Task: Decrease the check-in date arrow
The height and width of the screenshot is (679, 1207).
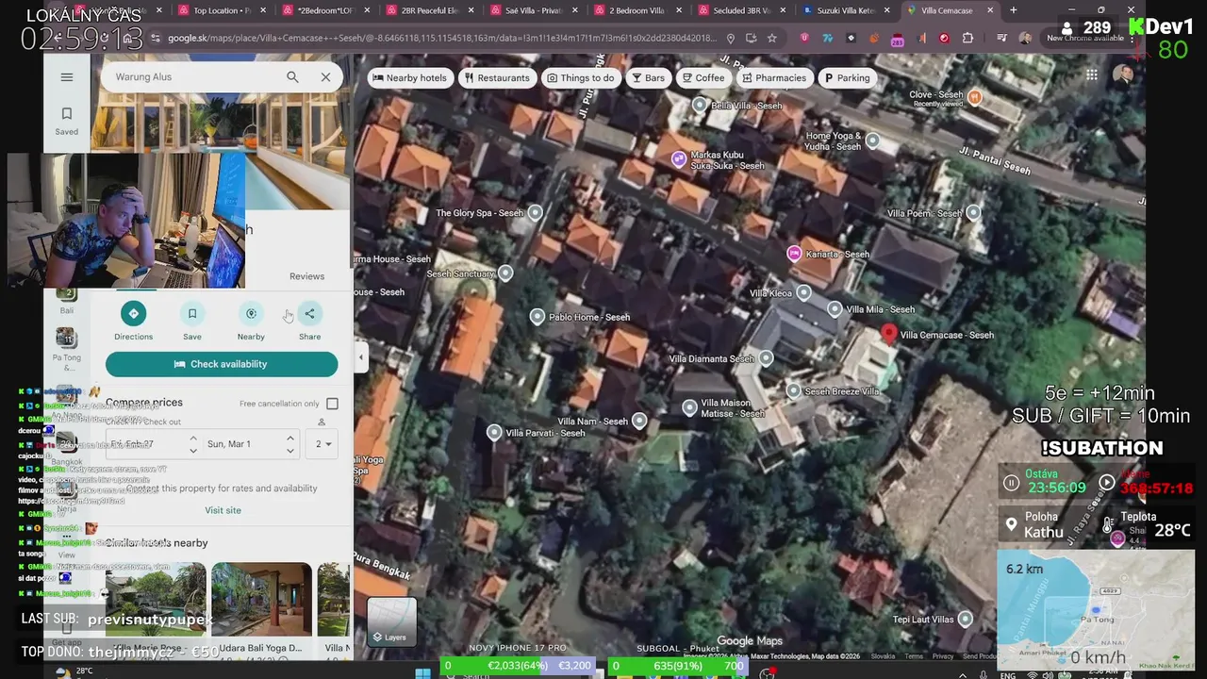Action: click(192, 450)
